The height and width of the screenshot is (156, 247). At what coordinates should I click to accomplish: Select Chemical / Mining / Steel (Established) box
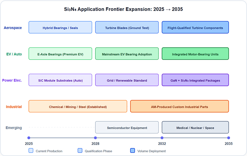(78, 106)
